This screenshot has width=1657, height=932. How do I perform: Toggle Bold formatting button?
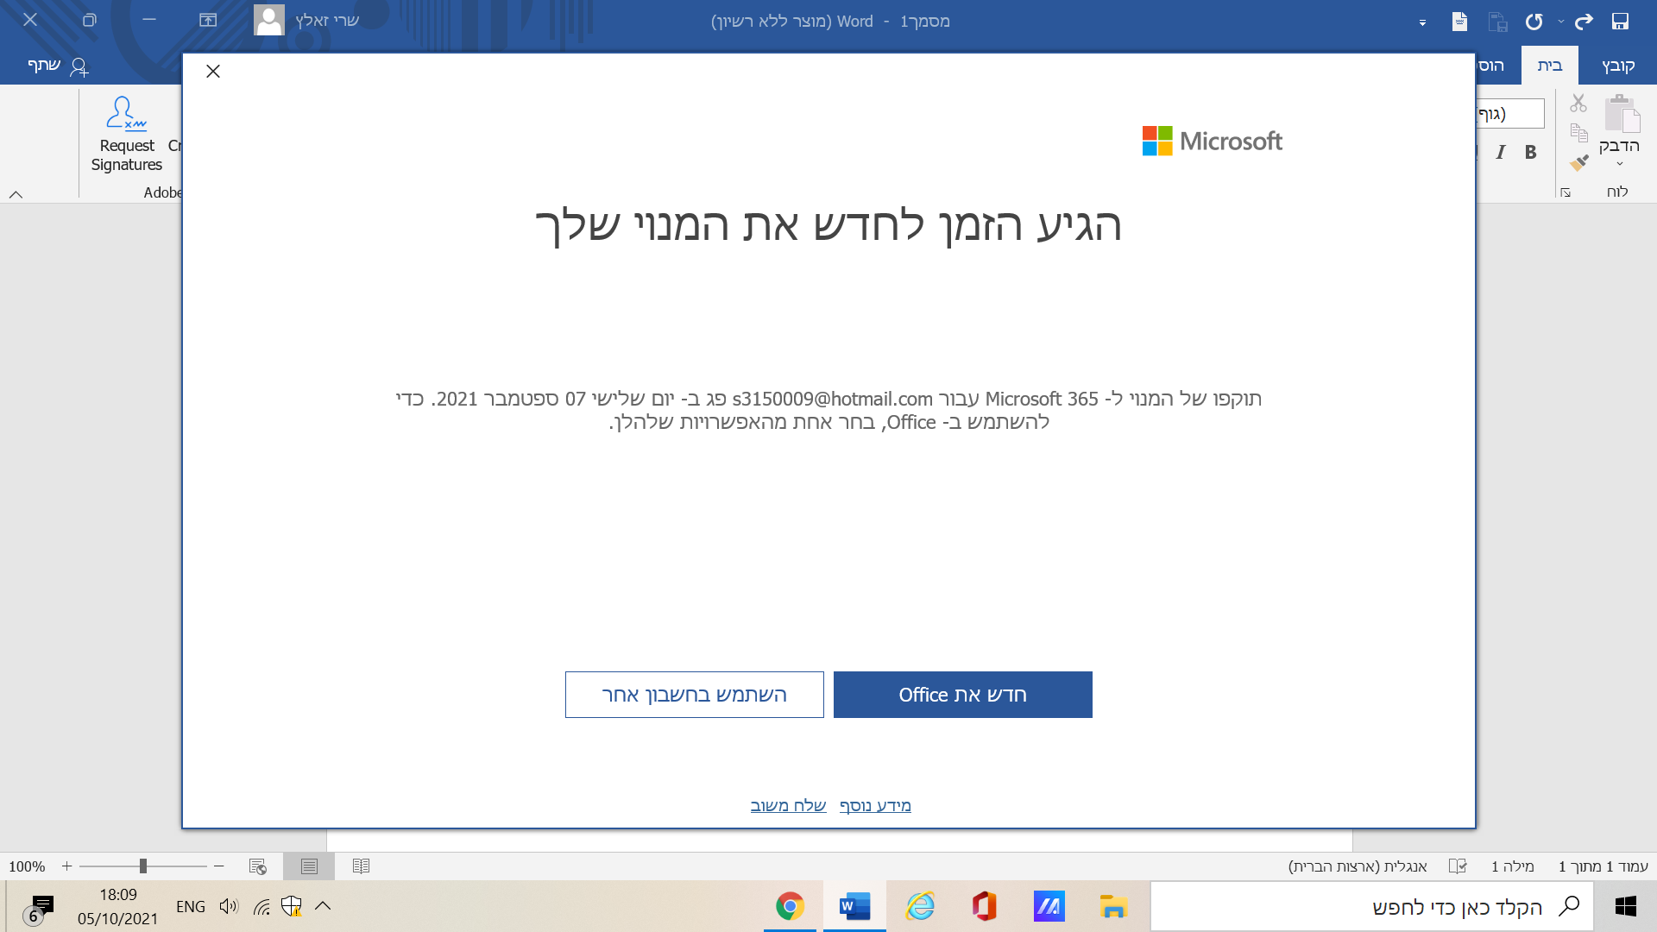[x=1530, y=153]
